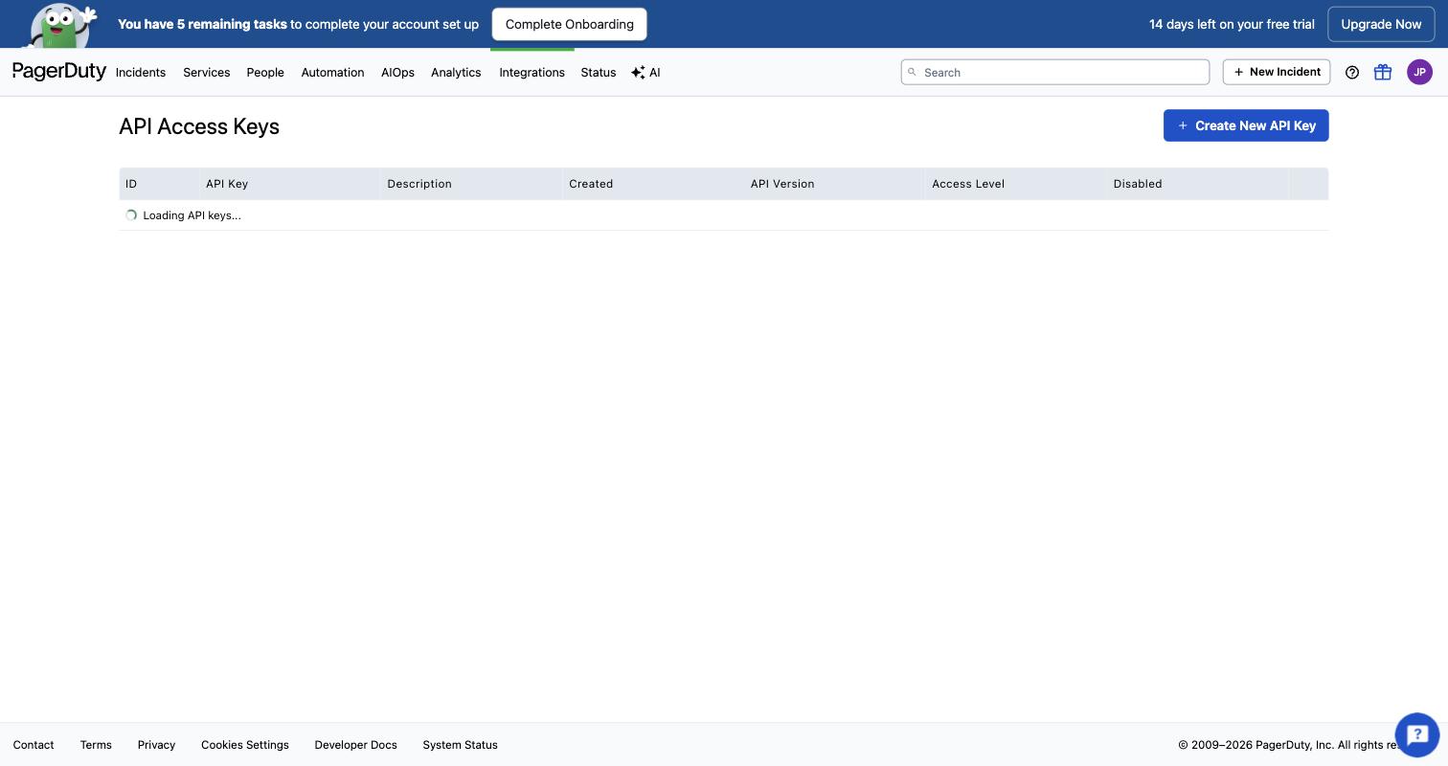Open Cookies Settings footer link
The image size is (1448, 766).
[245, 745]
